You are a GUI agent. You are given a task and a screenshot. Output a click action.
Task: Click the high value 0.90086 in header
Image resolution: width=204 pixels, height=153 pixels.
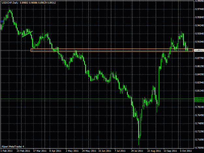(x=33, y=3)
